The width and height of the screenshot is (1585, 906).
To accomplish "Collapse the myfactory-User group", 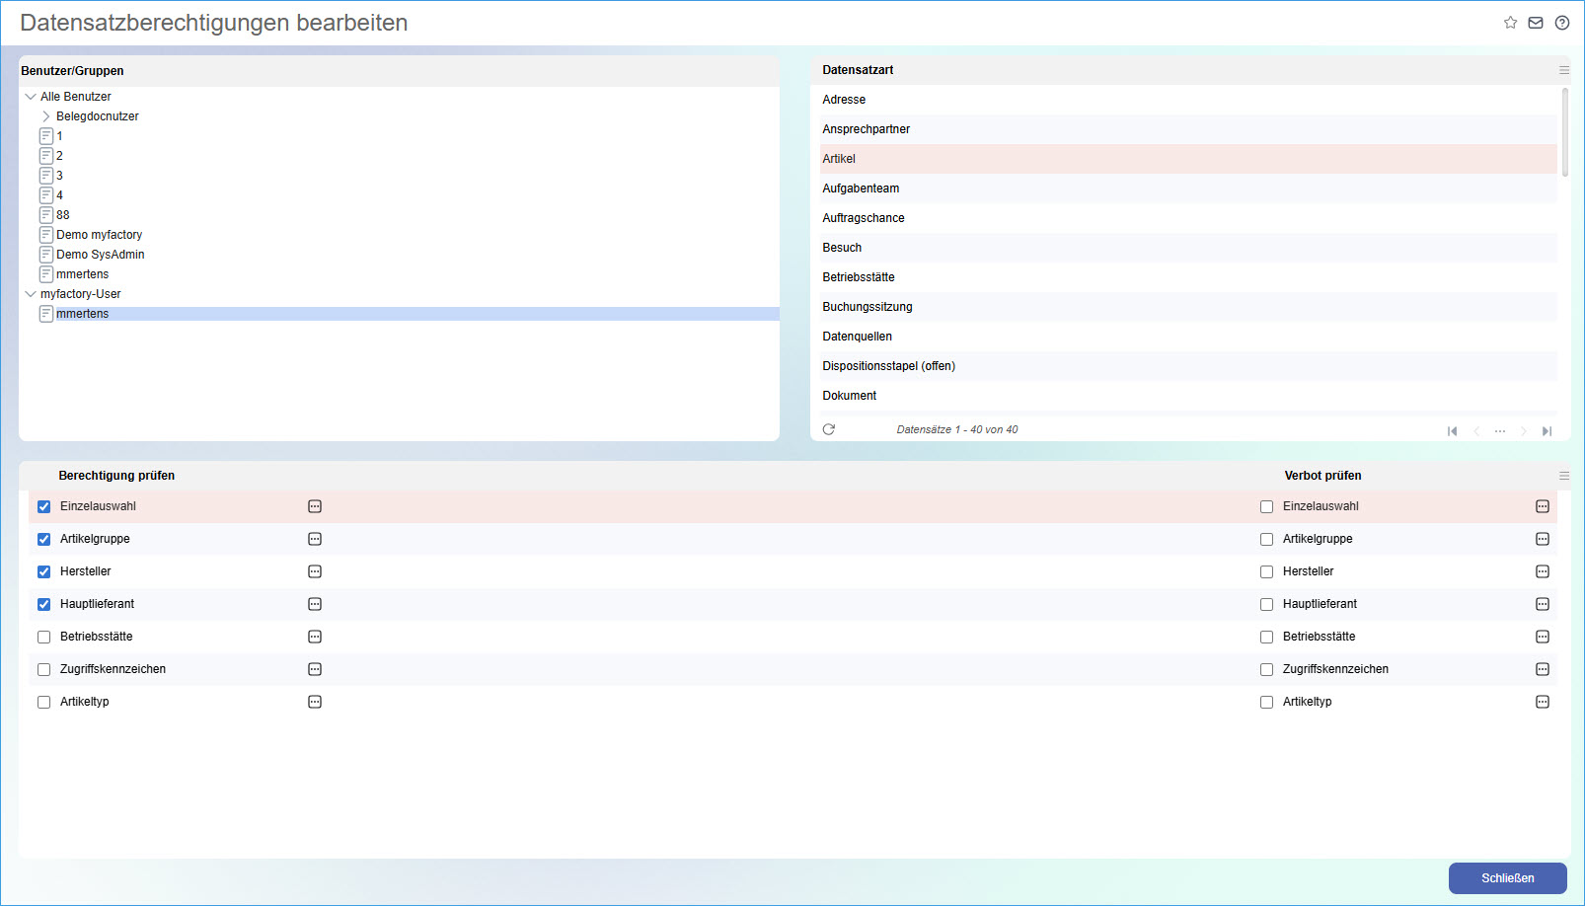I will pyautogui.click(x=31, y=294).
